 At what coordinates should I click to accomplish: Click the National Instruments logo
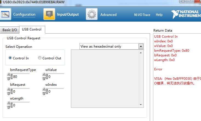pyautogui.click(x=185, y=14)
